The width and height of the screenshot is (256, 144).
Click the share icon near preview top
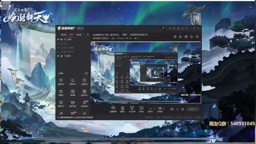(x=197, y=36)
